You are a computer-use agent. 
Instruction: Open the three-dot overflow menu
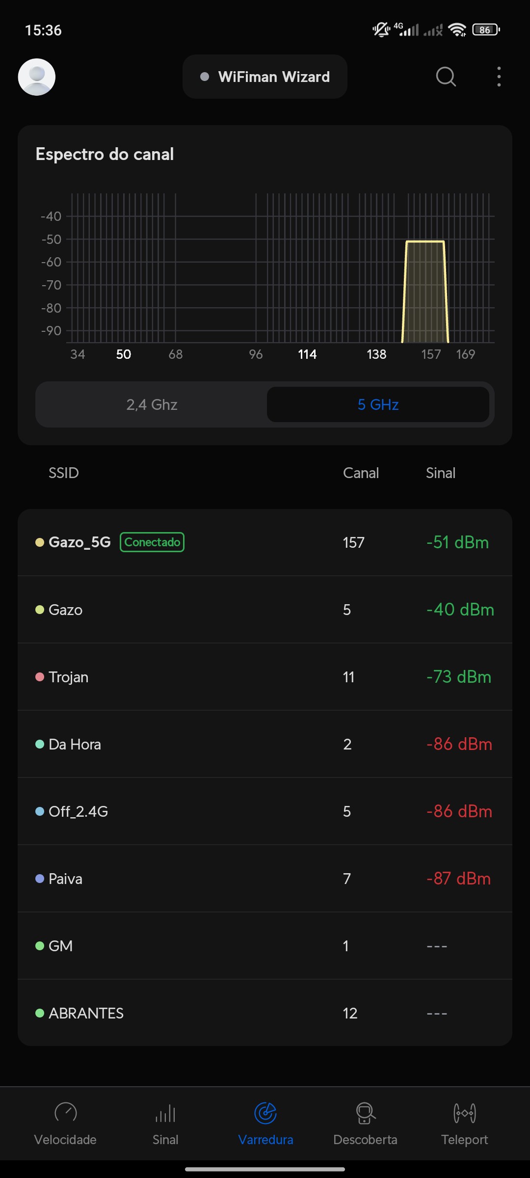499,77
